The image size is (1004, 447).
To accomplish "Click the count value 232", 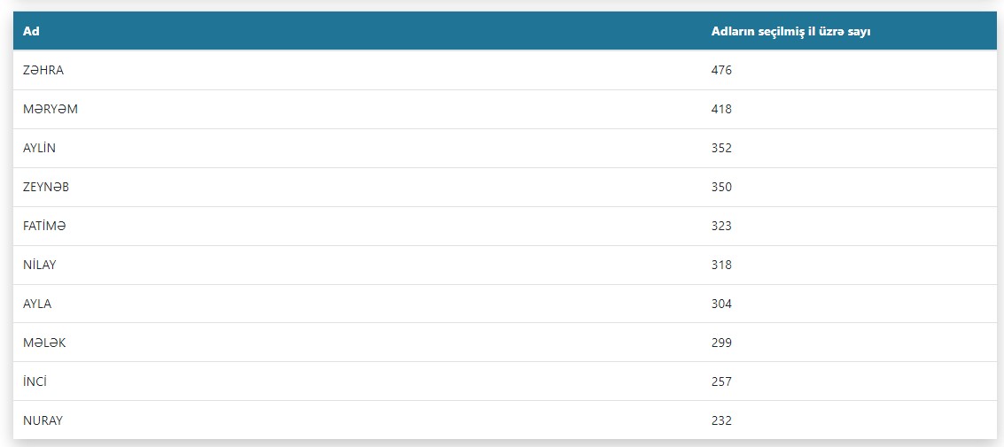I will (721, 420).
